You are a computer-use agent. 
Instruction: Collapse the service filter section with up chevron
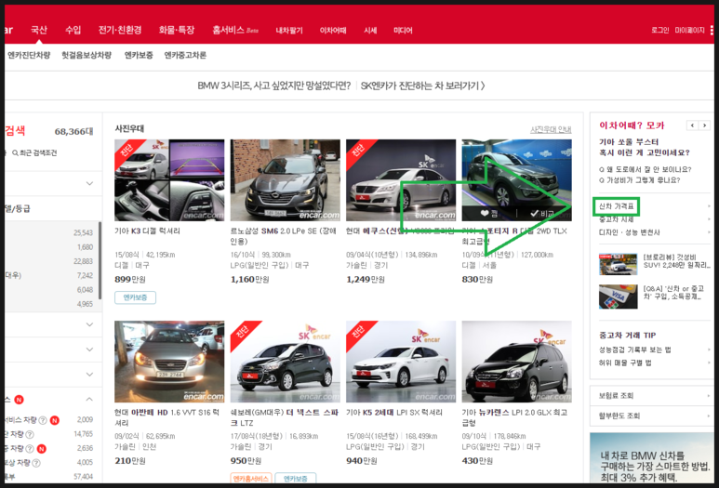point(89,399)
